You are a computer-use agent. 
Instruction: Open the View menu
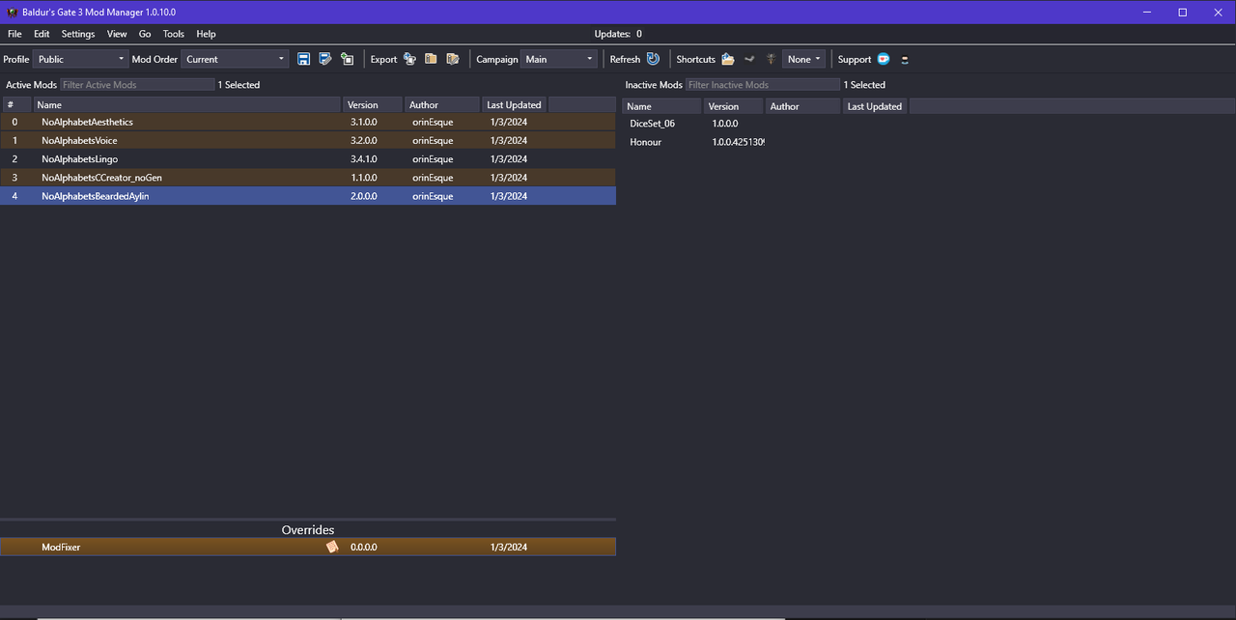point(117,34)
